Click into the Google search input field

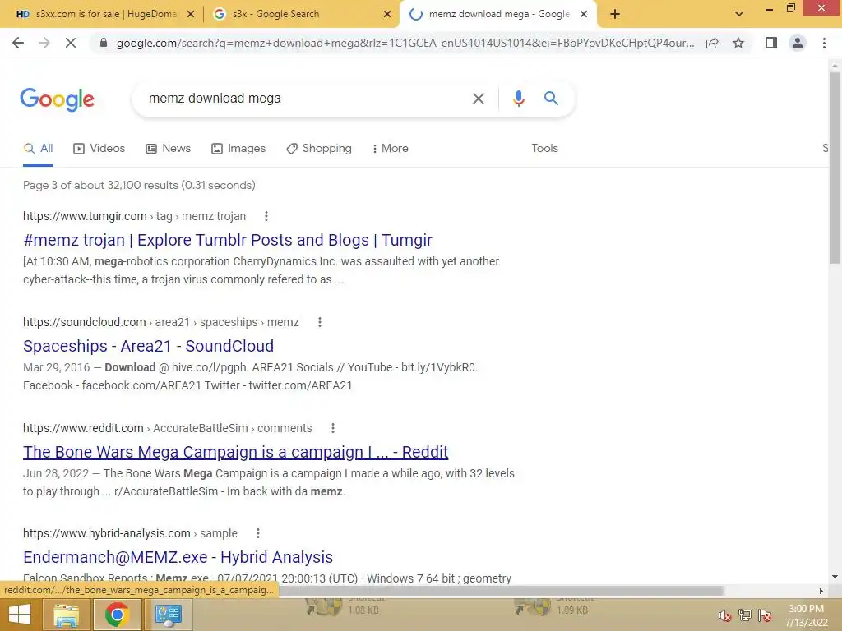[303, 99]
